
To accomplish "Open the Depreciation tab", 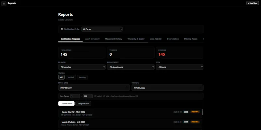I will (173, 39).
